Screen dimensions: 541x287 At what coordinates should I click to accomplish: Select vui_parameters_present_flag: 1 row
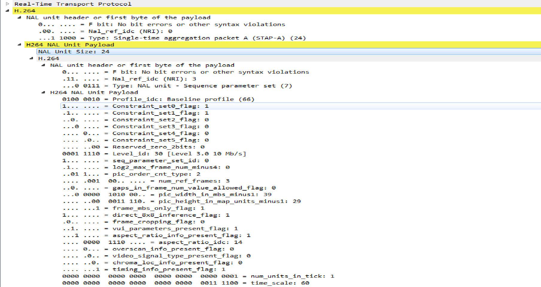pyautogui.click(x=150, y=229)
